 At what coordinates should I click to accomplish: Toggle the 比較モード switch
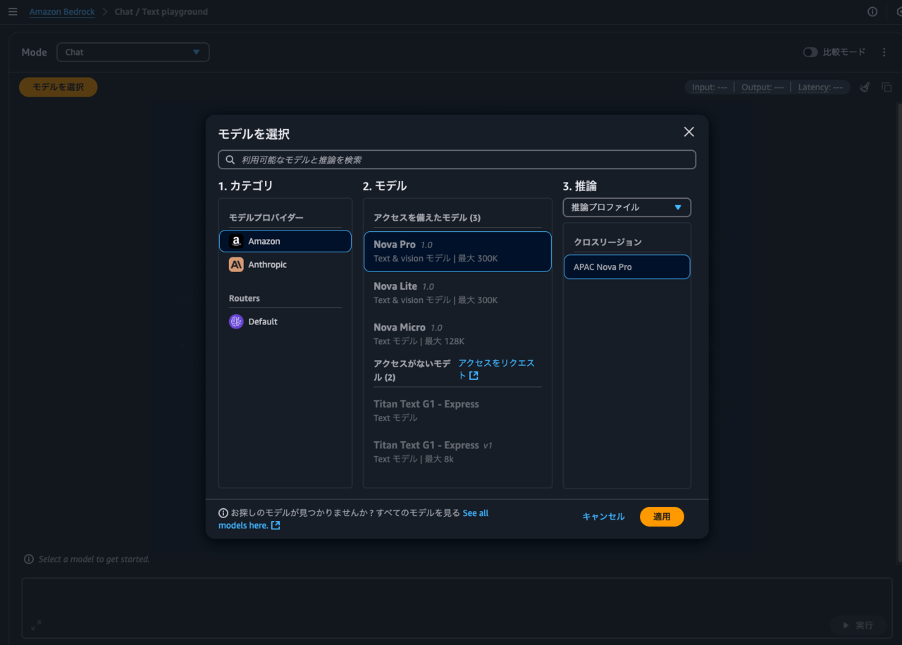(x=810, y=52)
